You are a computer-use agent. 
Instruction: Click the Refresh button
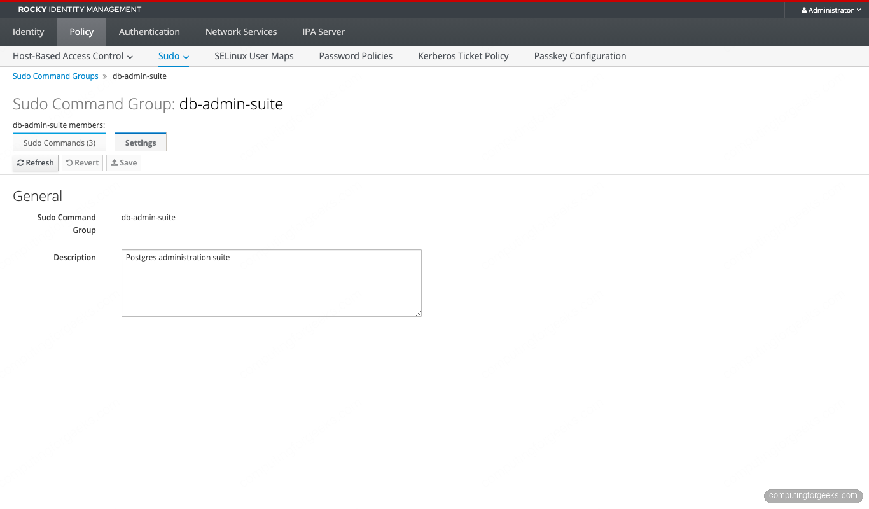[x=36, y=163]
